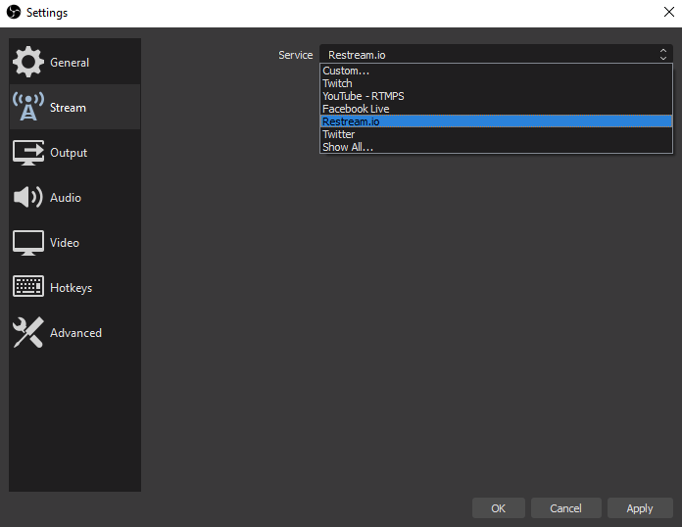Select Facebook Live streaming service
Screen dimensions: 682x527
click(356, 109)
